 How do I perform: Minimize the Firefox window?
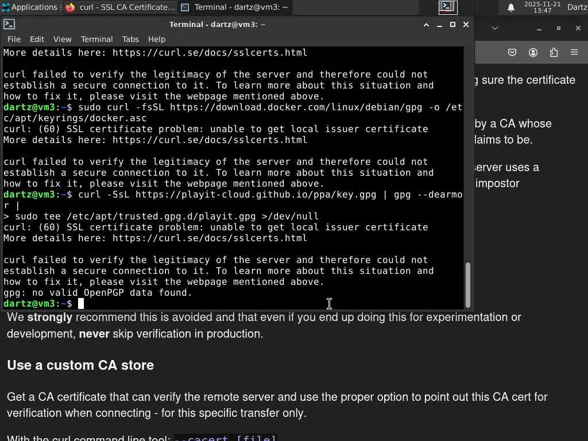coord(539,29)
